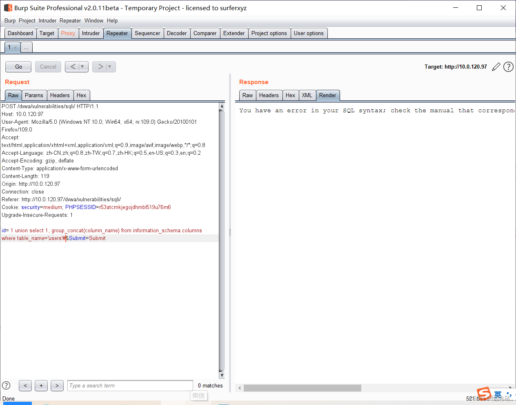Click the 'Content-Length: 119' line
The height and width of the screenshot is (405, 516).
click(x=25, y=176)
